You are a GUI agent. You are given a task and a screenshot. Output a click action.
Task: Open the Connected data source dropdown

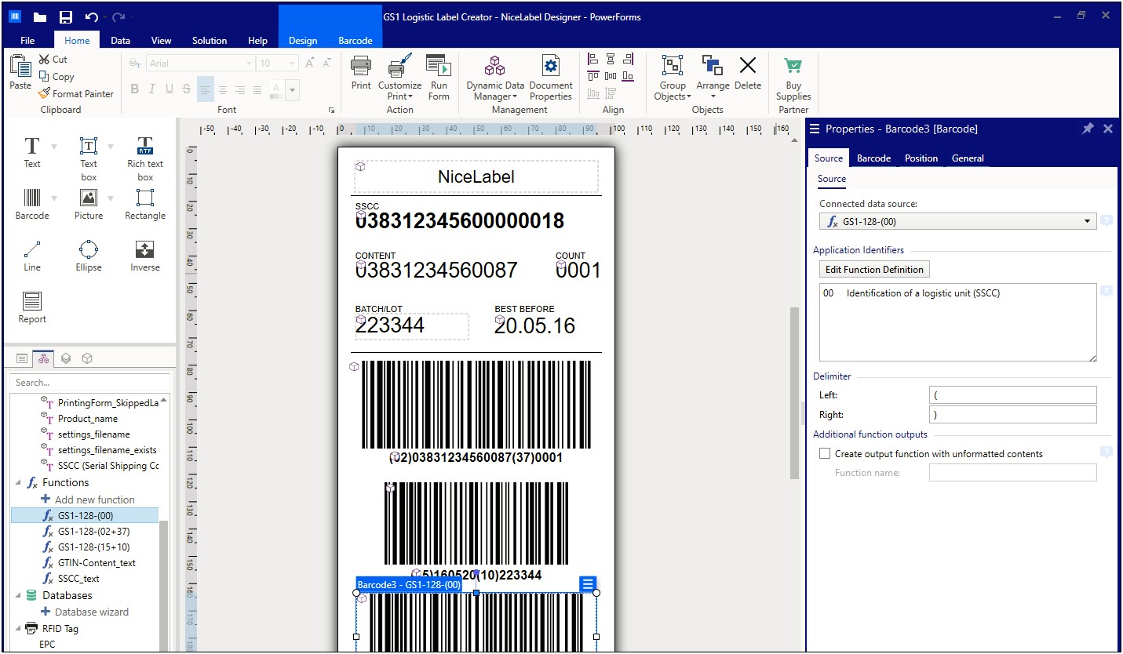[1088, 221]
